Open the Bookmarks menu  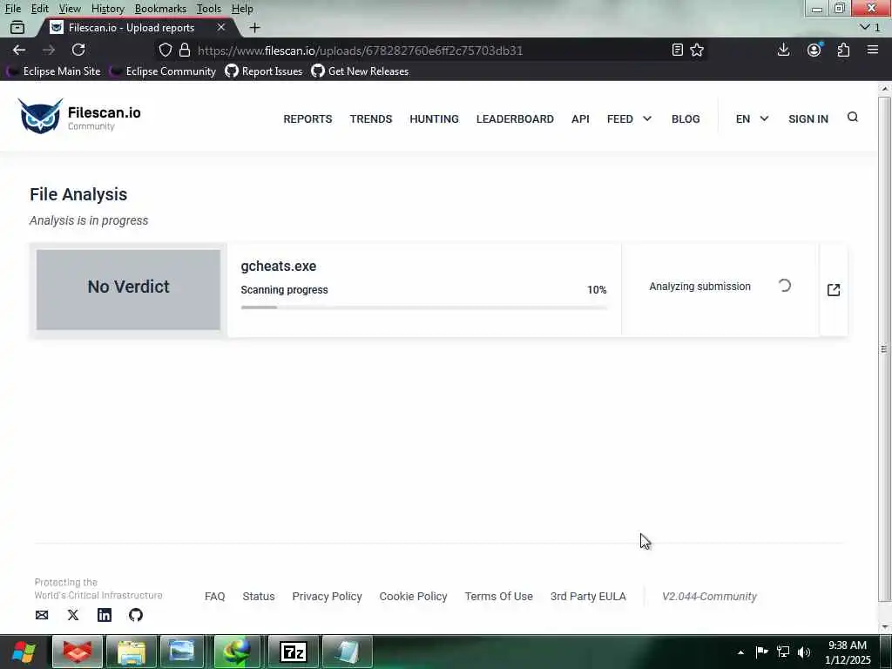pyautogui.click(x=160, y=9)
